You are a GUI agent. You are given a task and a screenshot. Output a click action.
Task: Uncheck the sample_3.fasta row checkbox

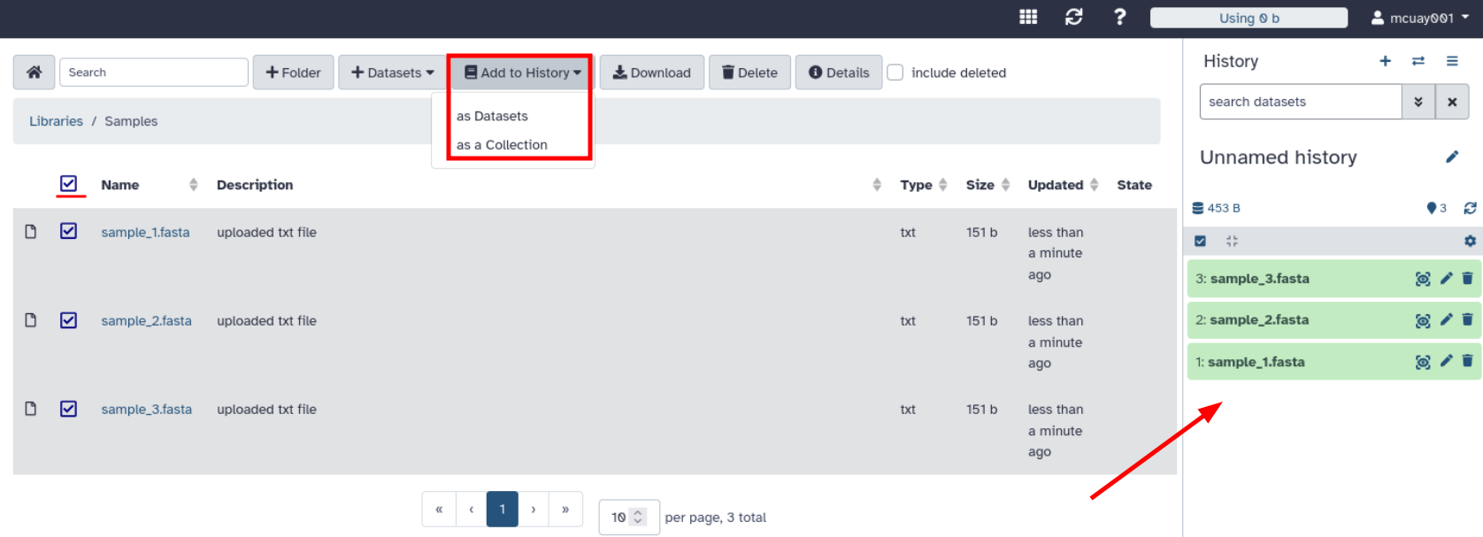68,409
